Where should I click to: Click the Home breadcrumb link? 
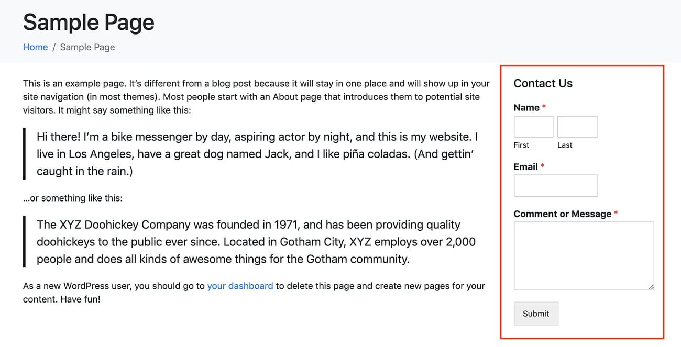pyautogui.click(x=35, y=47)
